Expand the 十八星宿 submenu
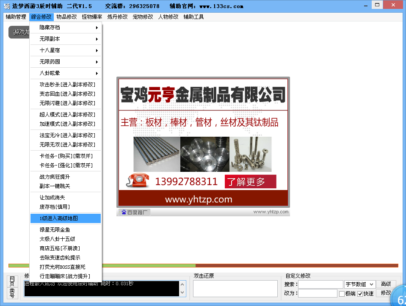This screenshot has width=406, height=306. click(66, 50)
